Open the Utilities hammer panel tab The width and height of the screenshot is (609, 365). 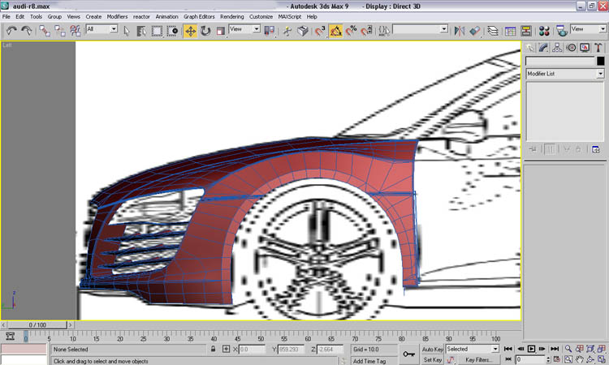coord(599,47)
